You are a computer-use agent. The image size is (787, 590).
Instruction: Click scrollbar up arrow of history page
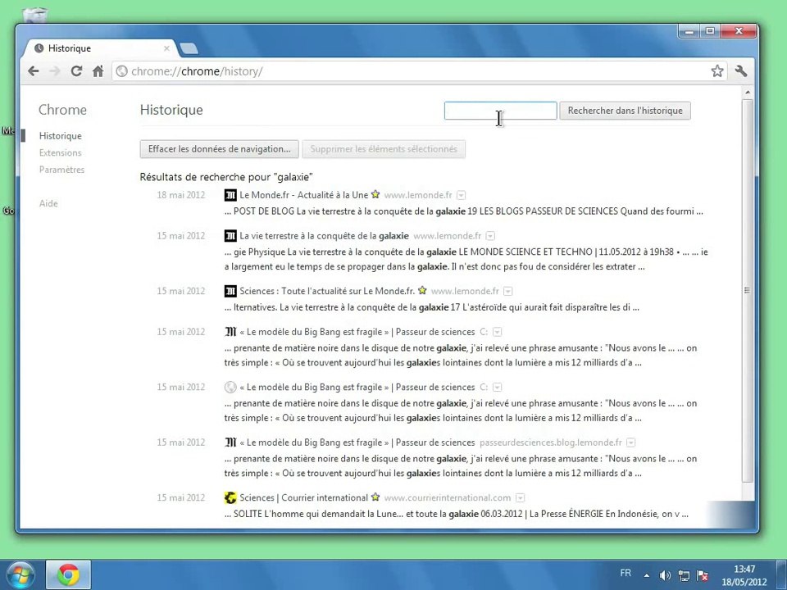[x=748, y=93]
